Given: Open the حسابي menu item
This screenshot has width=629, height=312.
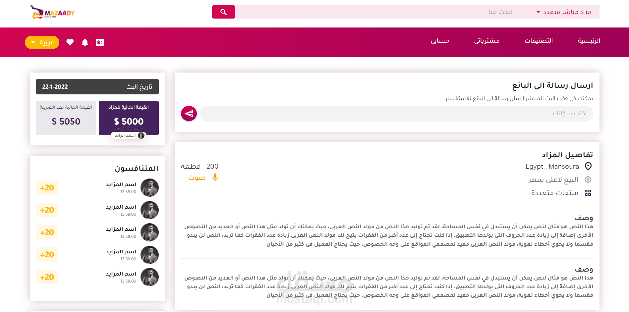Looking at the screenshot, I should point(440,41).
